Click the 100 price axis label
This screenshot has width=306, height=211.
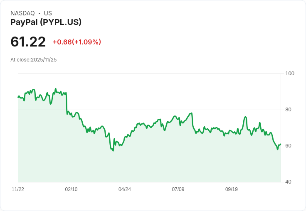[x=290, y=74]
